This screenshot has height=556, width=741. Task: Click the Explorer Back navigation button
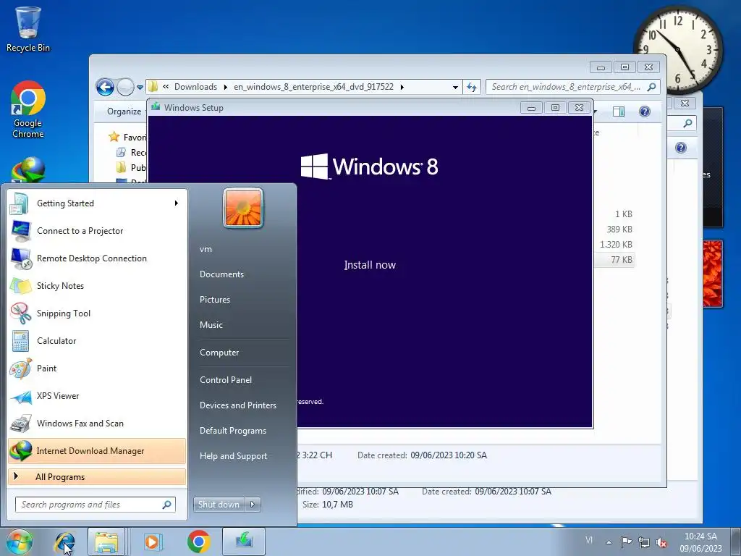tap(105, 87)
